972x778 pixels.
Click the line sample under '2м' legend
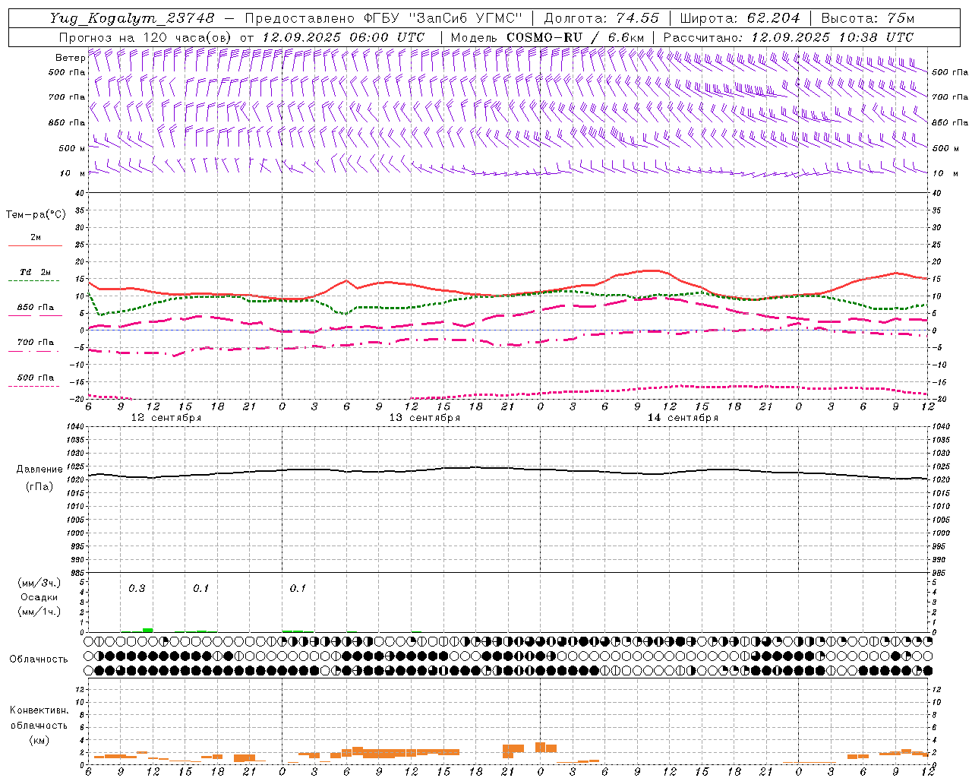pos(35,245)
